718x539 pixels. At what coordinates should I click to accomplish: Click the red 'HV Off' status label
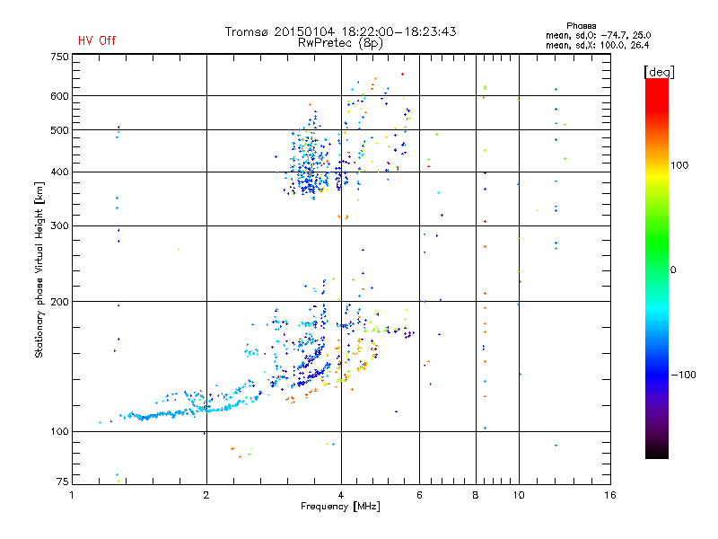pyautogui.click(x=97, y=40)
